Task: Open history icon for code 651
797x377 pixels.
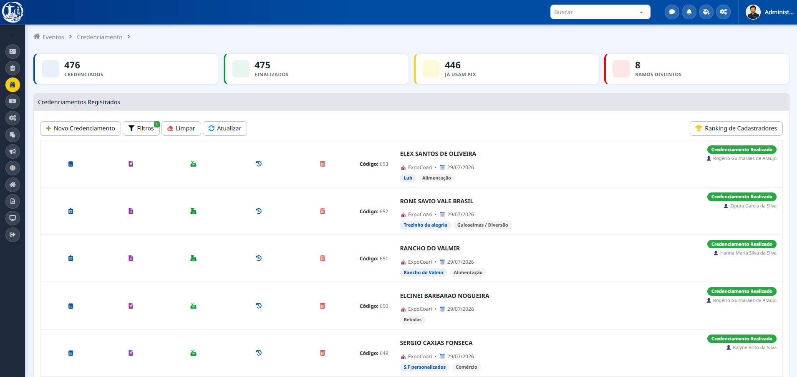Action: coord(259,258)
